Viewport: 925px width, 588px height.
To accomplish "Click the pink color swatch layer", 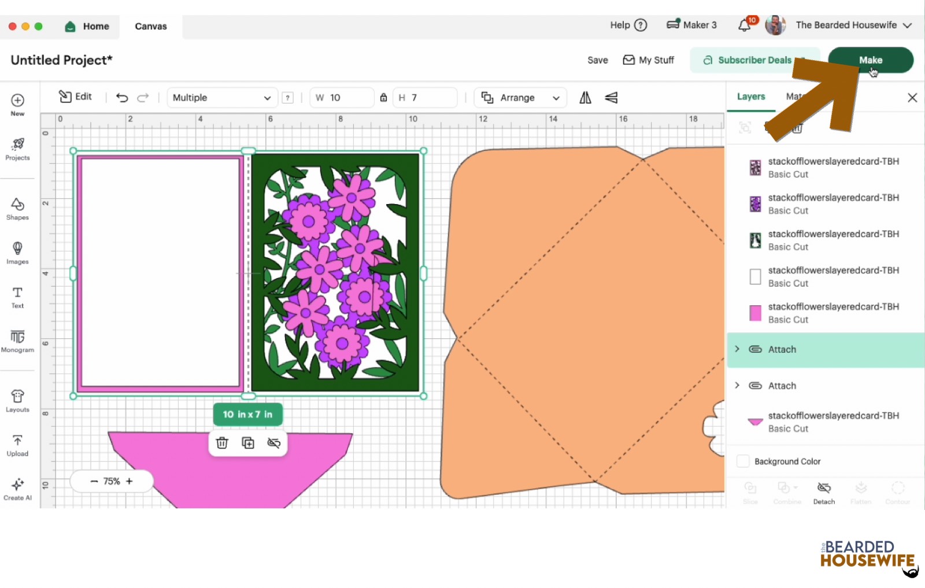I will [x=755, y=313].
